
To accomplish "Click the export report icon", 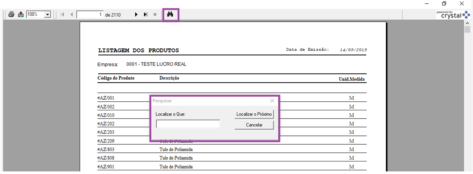I will (x=21, y=14).
